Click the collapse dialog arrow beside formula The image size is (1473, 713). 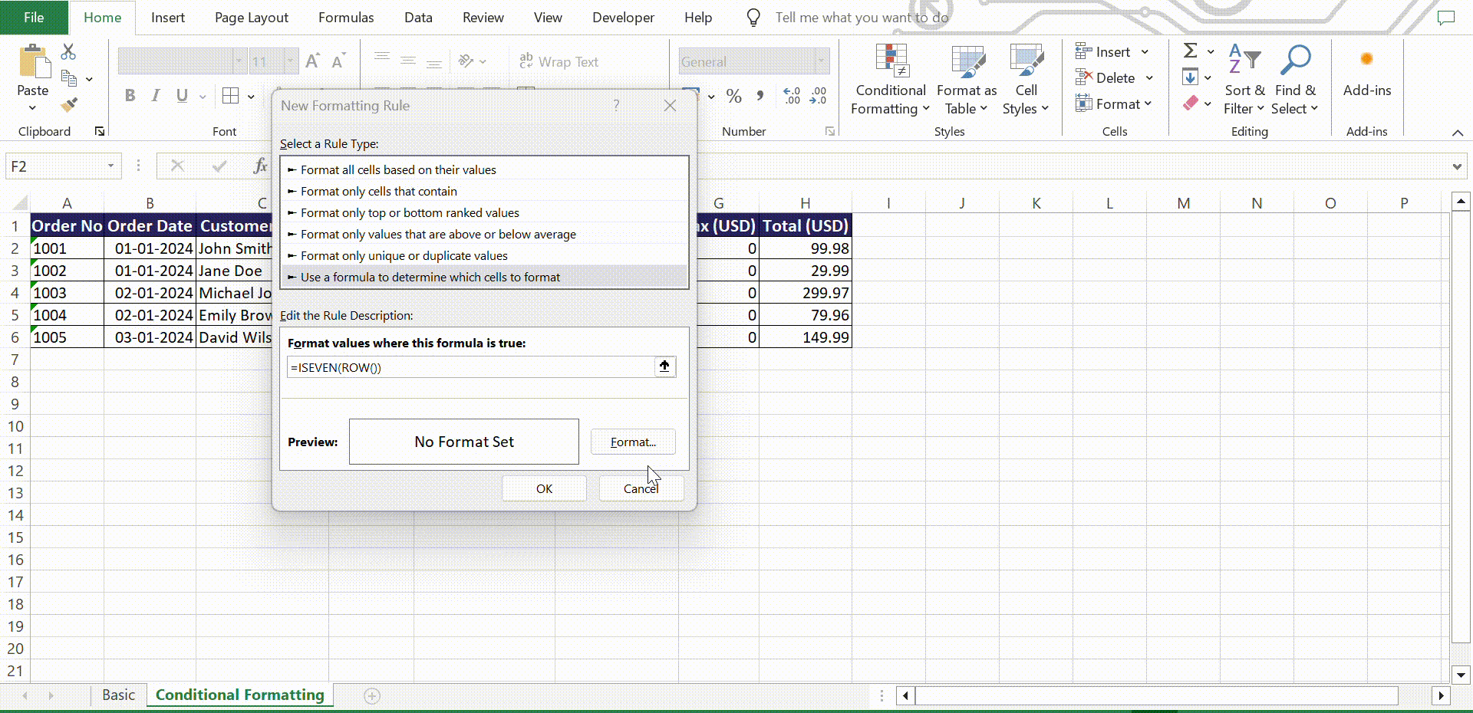[x=664, y=367]
